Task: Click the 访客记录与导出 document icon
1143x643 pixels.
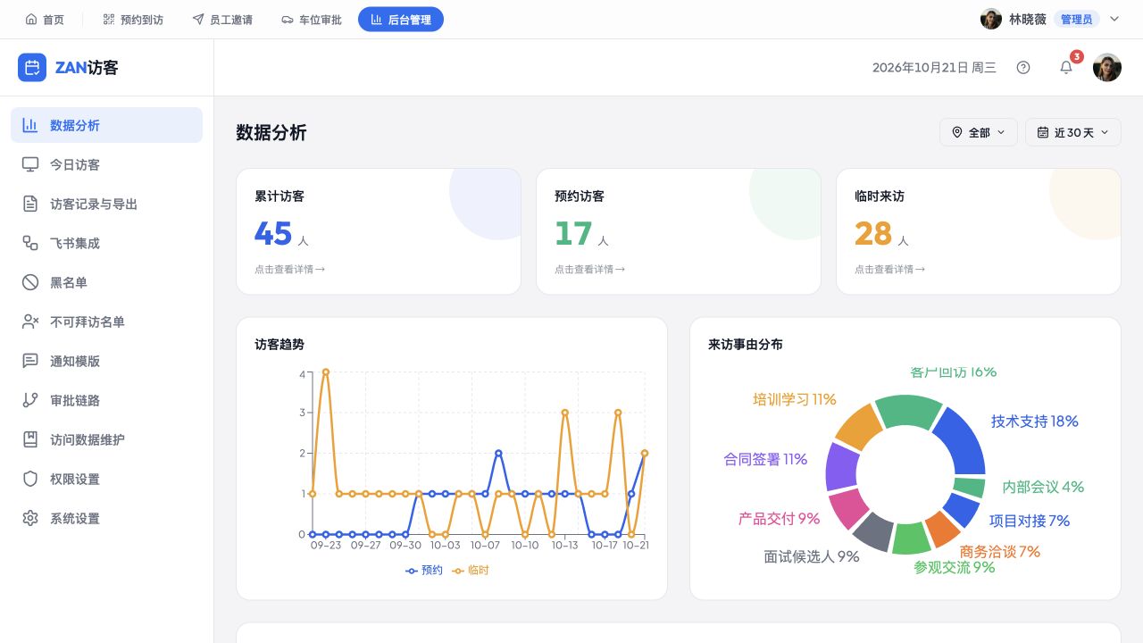Action: (x=30, y=204)
